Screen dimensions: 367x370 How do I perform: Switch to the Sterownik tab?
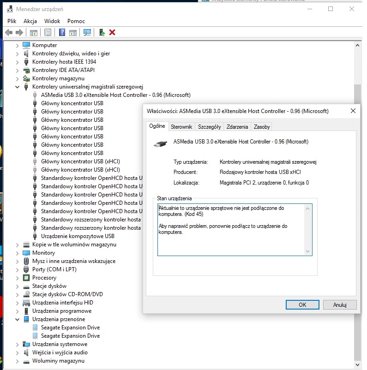[x=181, y=127]
